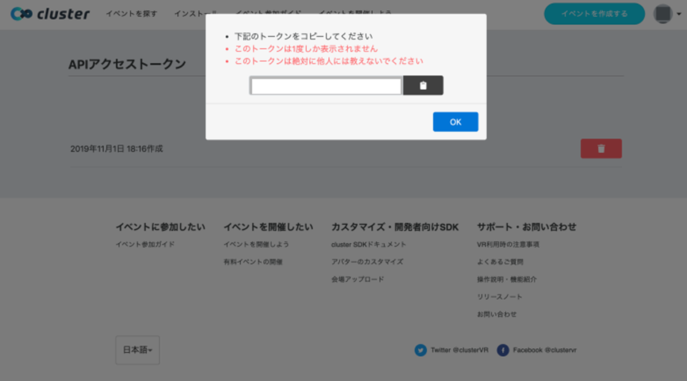The height and width of the screenshot is (381, 687).
Task: Click the Facebook @clustervr icon
Action: point(503,350)
